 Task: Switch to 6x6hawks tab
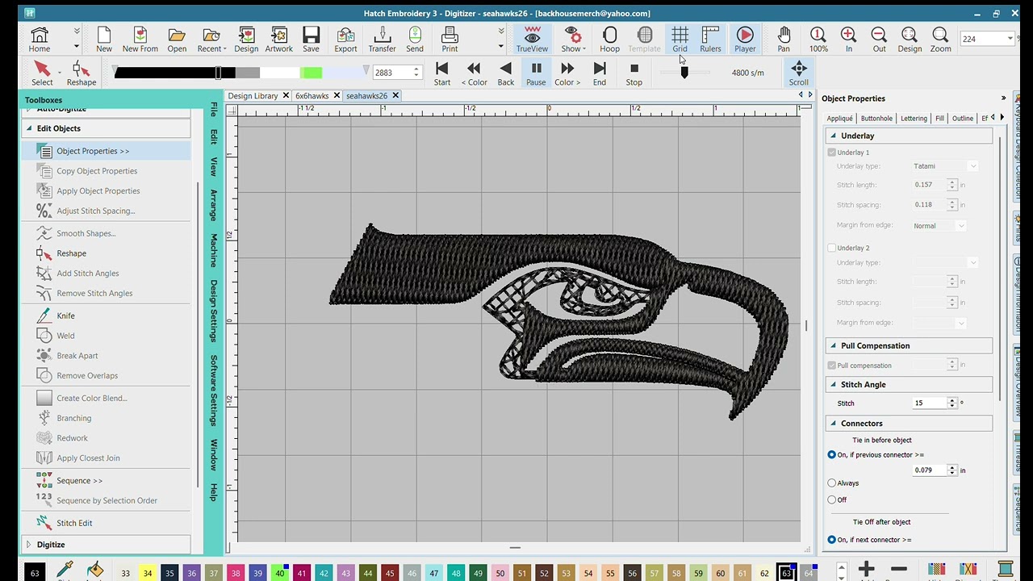[x=312, y=95]
